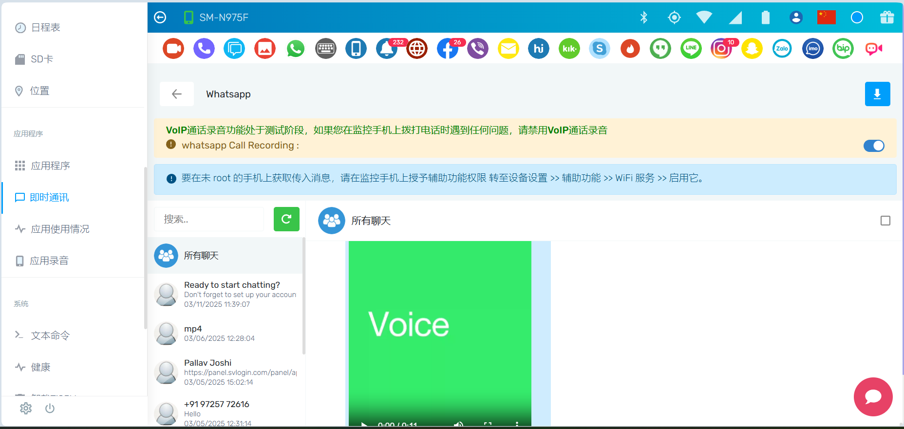This screenshot has height=429, width=904.
Task: Focus the 搜索 search input field
Action: click(209, 219)
